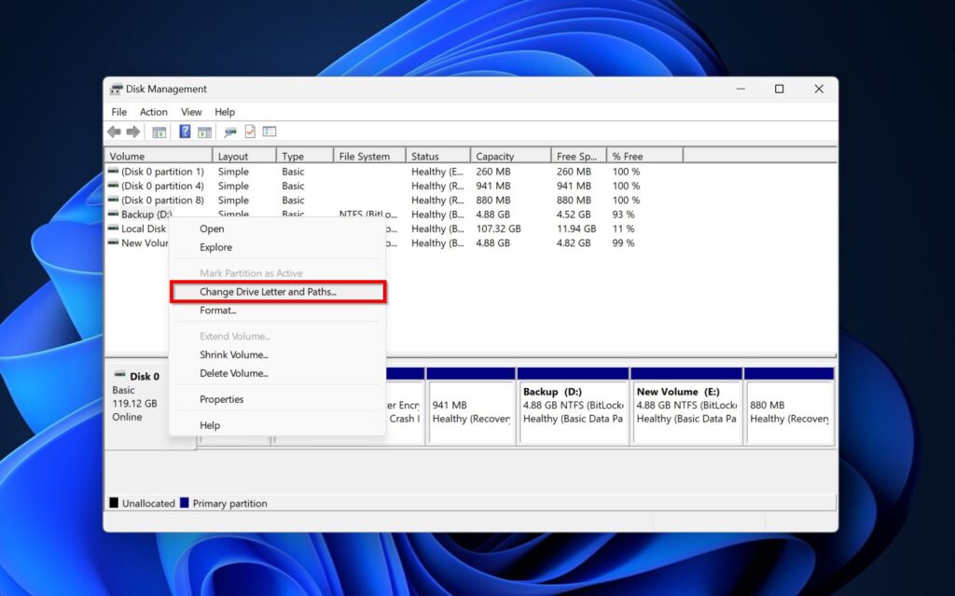955x596 pixels.
Task: Open the View menu
Action: (x=191, y=111)
